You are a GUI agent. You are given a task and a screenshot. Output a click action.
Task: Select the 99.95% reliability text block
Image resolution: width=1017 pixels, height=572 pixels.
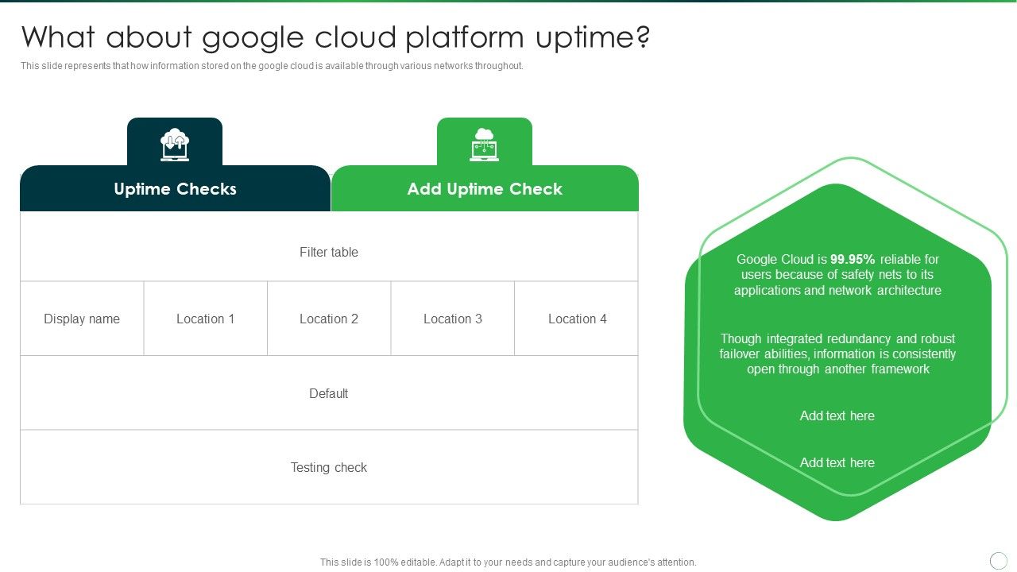pos(837,274)
